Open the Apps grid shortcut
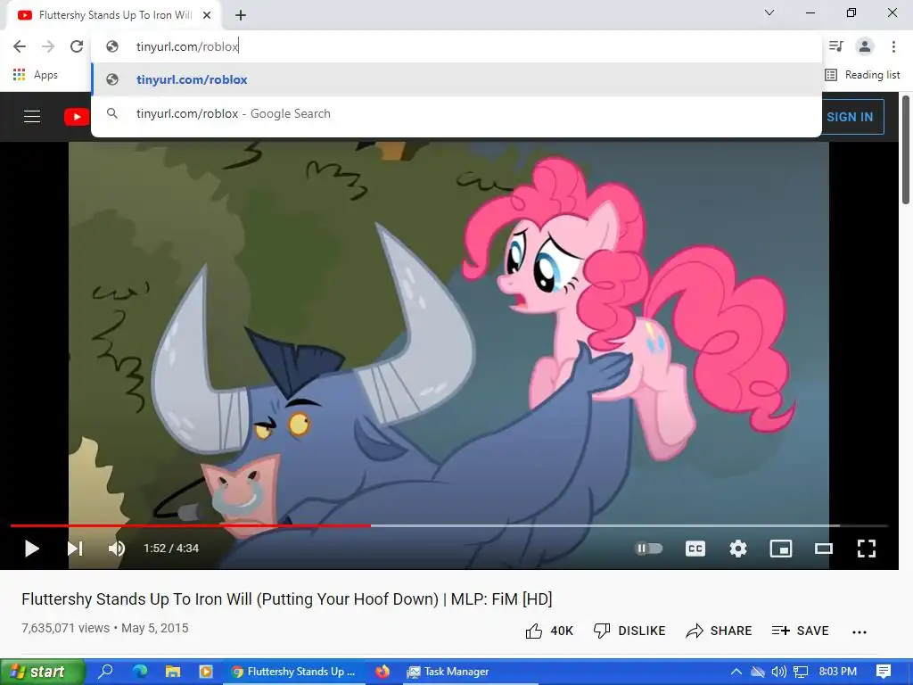The height and width of the screenshot is (685, 913). tap(35, 75)
